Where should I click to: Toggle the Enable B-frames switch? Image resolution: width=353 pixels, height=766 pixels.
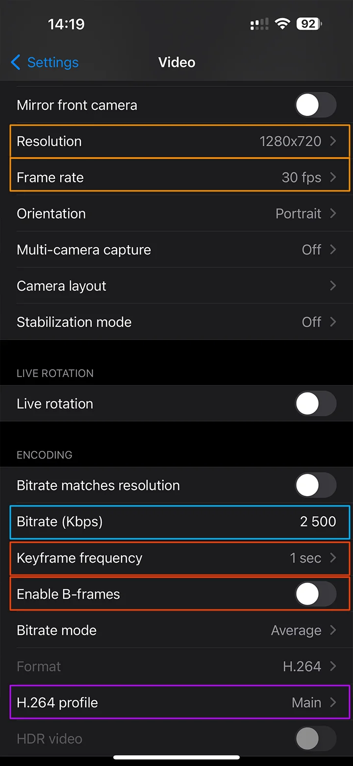click(x=315, y=594)
